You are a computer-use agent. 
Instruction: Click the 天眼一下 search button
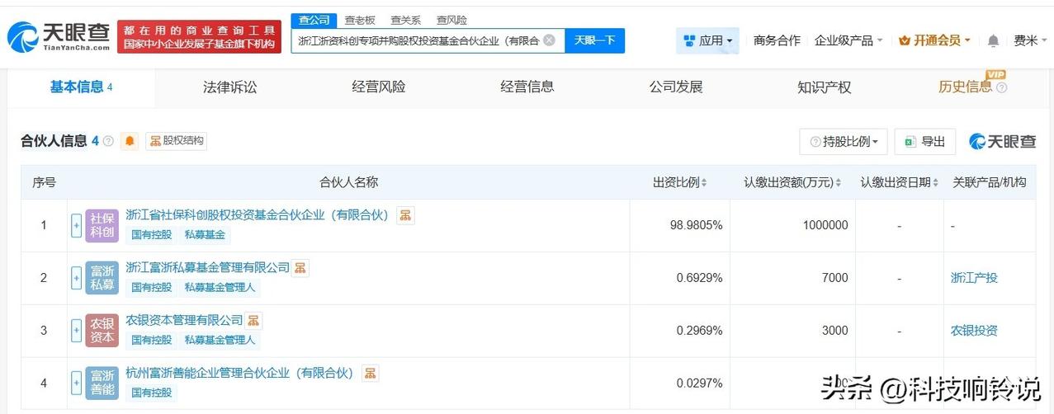tap(594, 40)
